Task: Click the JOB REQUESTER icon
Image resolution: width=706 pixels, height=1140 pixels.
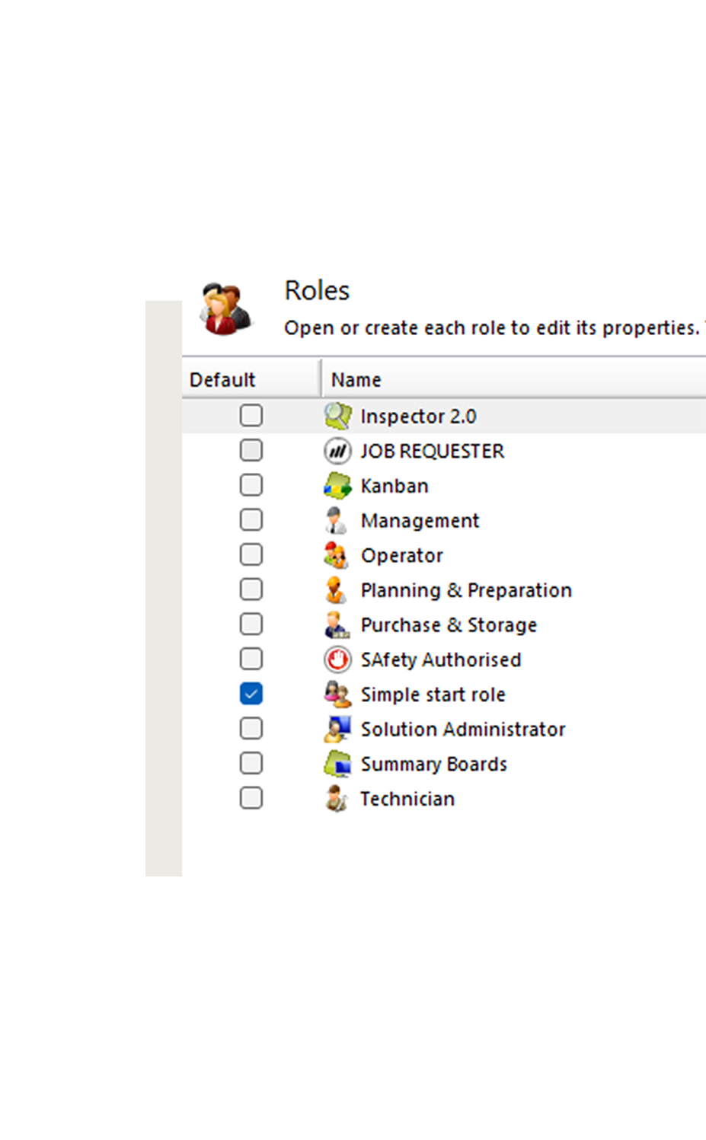Action: point(337,451)
